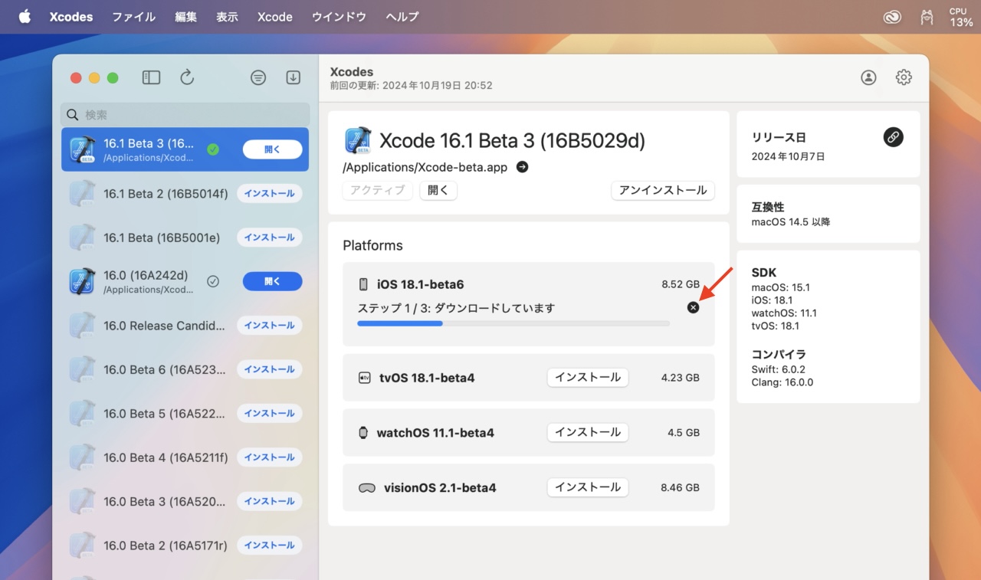Install Xcode 16.1 Beta 2
The image size is (981, 580).
click(269, 194)
